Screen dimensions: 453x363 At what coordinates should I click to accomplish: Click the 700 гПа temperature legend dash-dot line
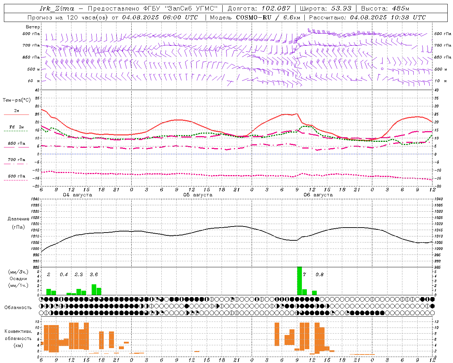point(16,164)
